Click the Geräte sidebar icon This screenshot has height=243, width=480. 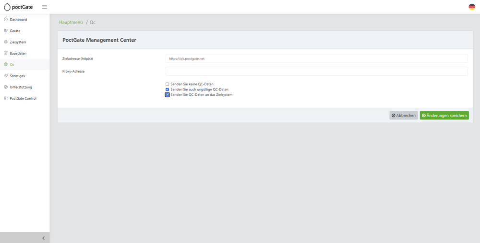pos(5,31)
